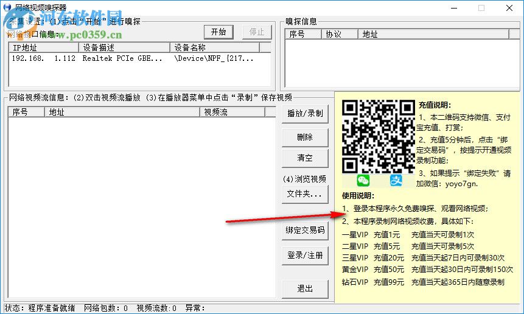This screenshot has width=524, height=314.
Task: Click the 序号 header in video stream list
Action: [x=26, y=112]
